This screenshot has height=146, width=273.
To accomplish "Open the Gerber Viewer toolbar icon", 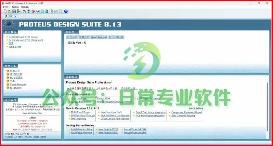I will point(42,11).
